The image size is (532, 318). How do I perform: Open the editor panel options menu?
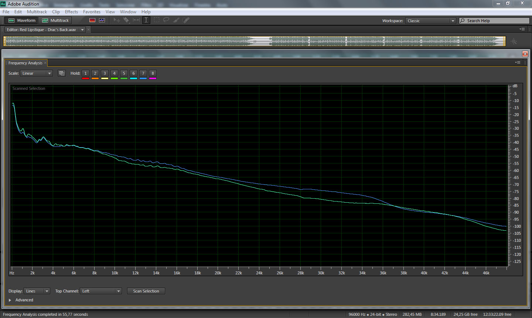[522, 29]
